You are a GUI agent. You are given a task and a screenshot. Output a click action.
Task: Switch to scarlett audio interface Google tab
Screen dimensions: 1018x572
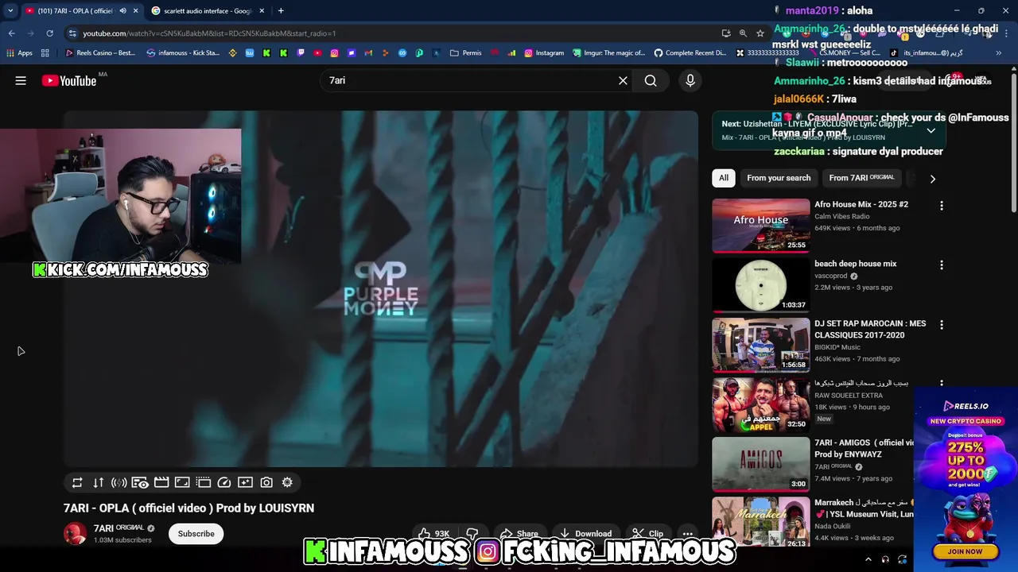(x=208, y=10)
